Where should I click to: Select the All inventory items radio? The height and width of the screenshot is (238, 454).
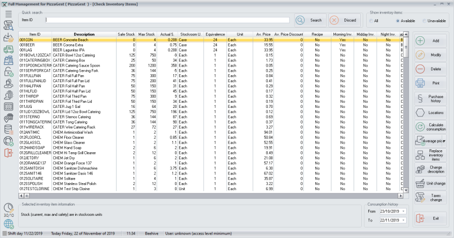pyautogui.click(x=371, y=21)
